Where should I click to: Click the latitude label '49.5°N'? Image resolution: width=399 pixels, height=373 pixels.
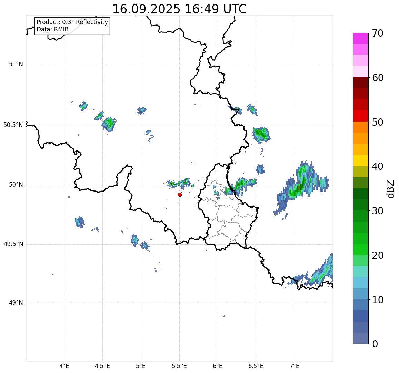[x=13, y=244]
